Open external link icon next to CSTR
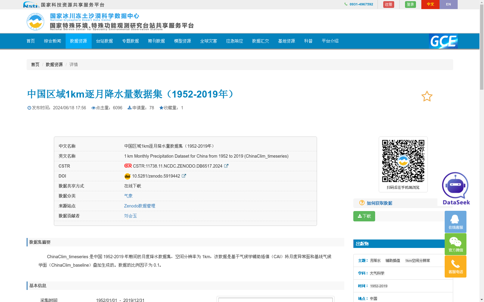 click(226, 166)
